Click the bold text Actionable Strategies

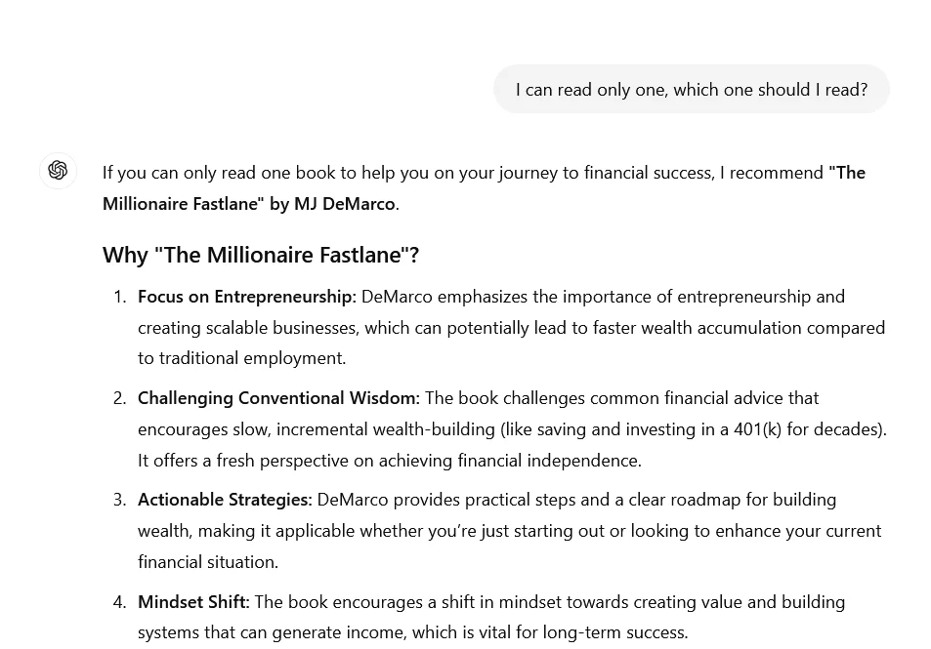coord(225,500)
